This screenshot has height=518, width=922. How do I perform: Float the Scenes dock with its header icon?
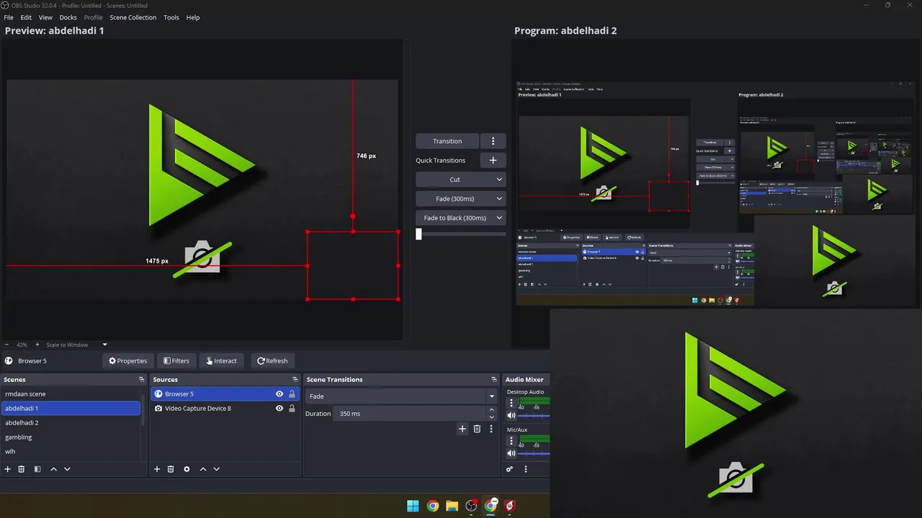141,379
